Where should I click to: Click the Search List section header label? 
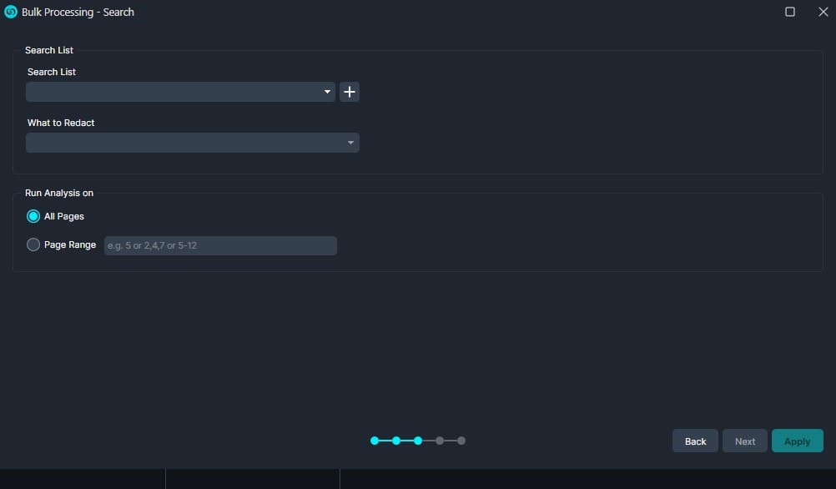tap(48, 50)
